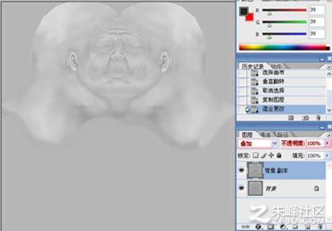Select the 取消选择 history state
The height and width of the screenshot is (231, 332).
[273, 91]
